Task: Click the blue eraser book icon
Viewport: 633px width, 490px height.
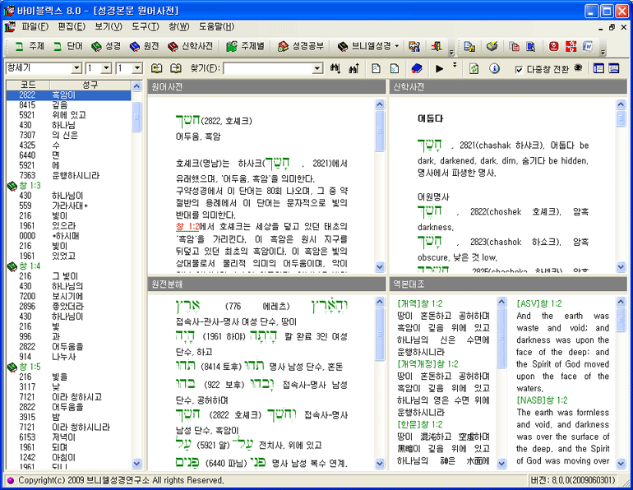Action: pos(417,68)
